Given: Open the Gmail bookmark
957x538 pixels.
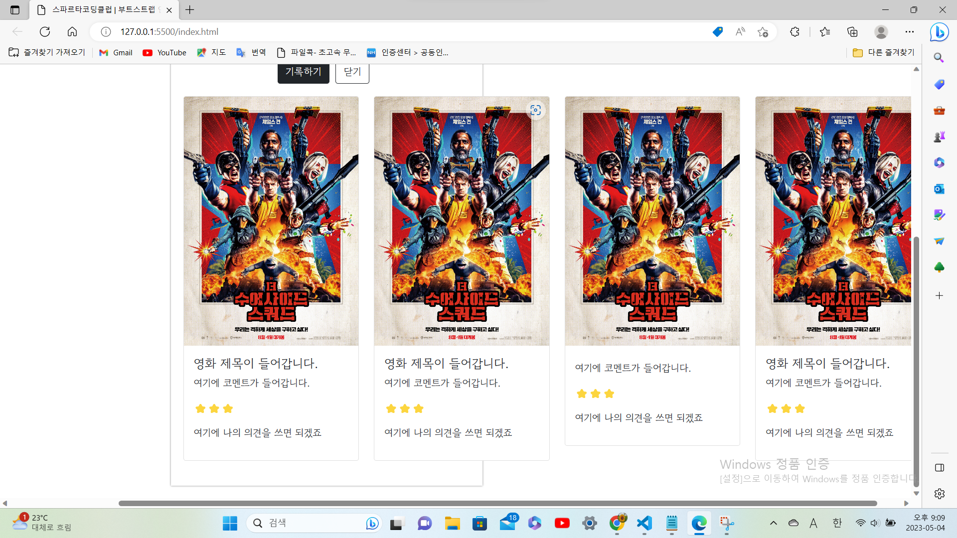Looking at the screenshot, I should (x=116, y=52).
